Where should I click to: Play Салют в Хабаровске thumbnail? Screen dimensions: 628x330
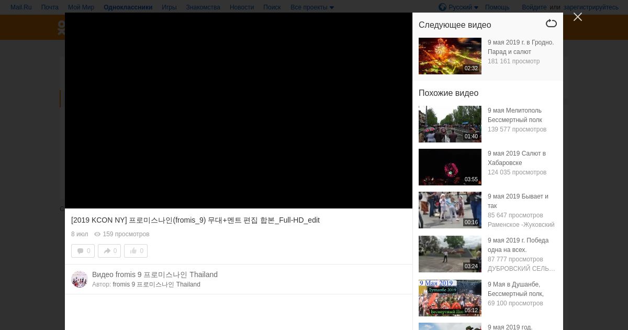pos(450,167)
